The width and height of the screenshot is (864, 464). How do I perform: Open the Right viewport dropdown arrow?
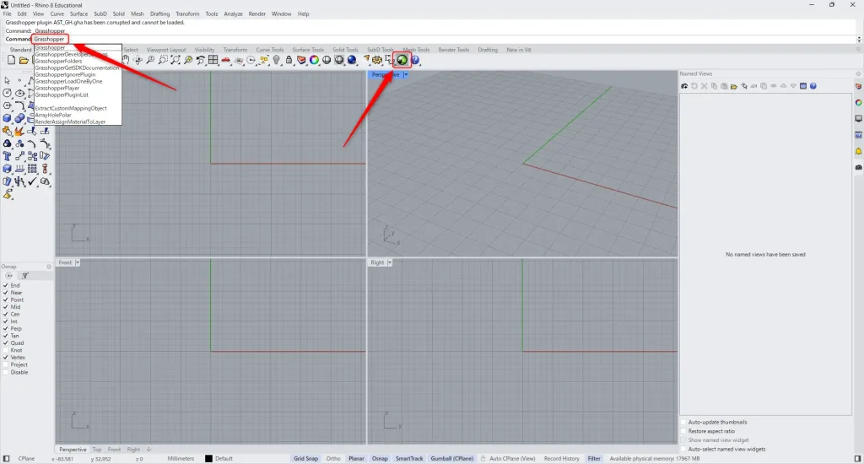point(390,262)
